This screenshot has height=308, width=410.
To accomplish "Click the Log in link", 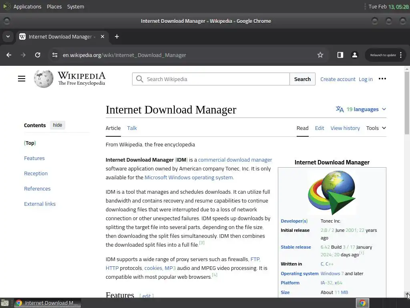I will 366,79.
